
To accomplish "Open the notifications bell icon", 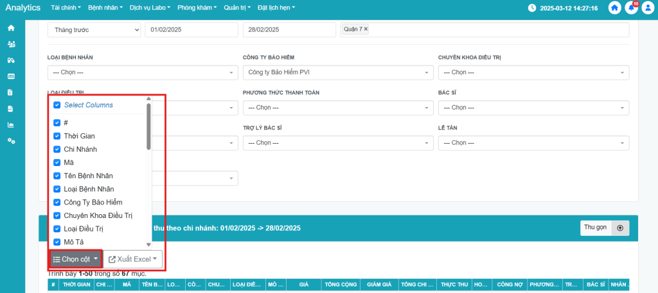I will click(x=632, y=8).
